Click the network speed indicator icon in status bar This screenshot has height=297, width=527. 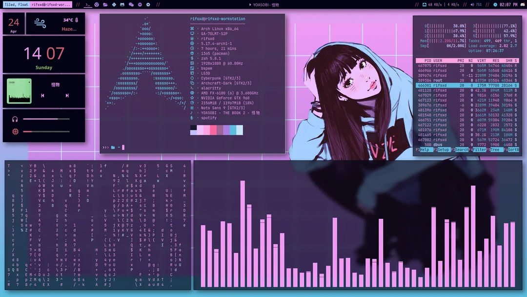point(424,4)
